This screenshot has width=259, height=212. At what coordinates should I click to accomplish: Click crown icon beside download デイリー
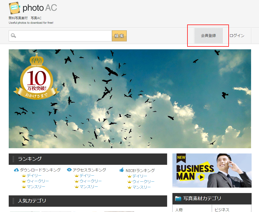pos(24,176)
